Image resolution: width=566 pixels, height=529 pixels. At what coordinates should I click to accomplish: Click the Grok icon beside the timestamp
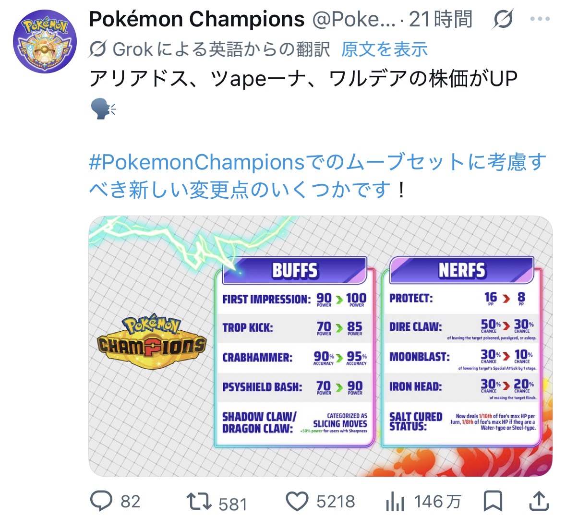pos(504,20)
